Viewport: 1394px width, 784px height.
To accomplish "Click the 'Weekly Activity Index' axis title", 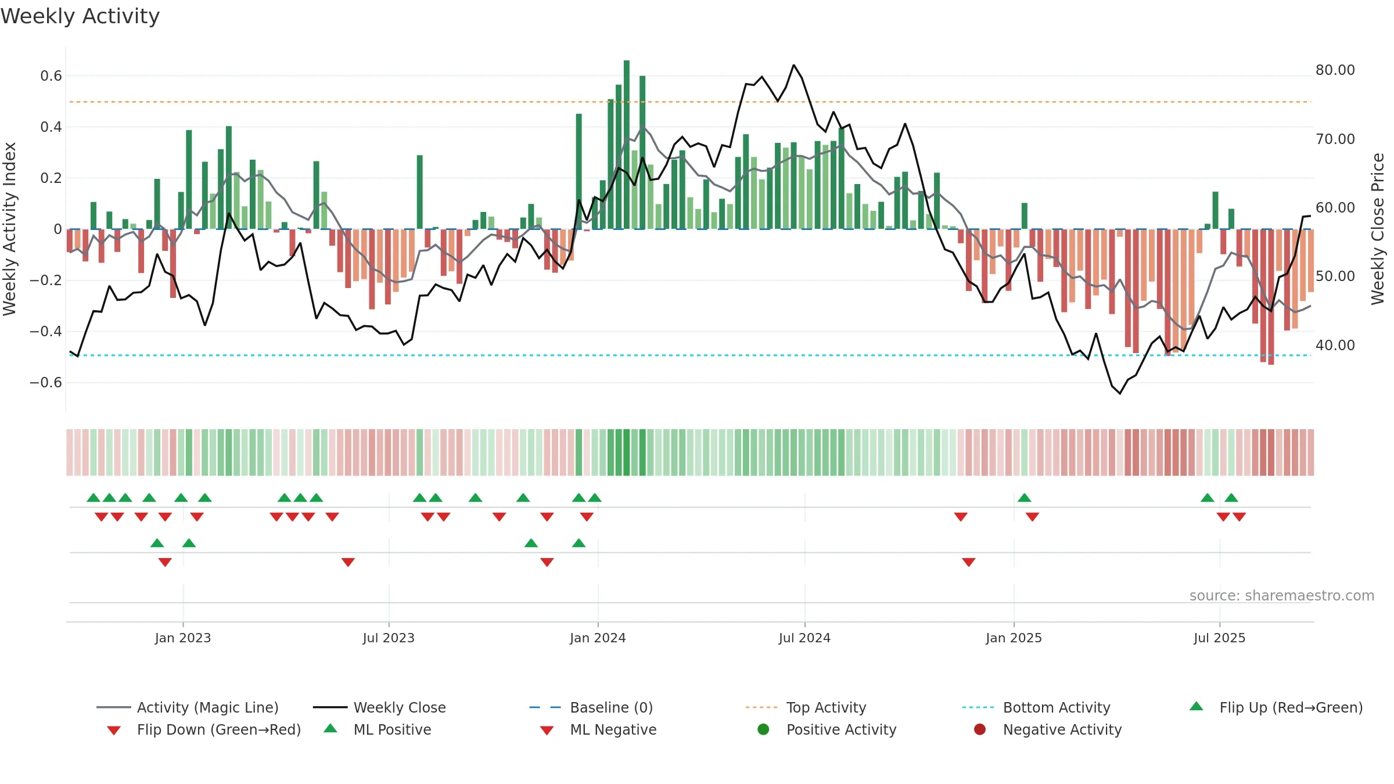I will [x=10, y=229].
